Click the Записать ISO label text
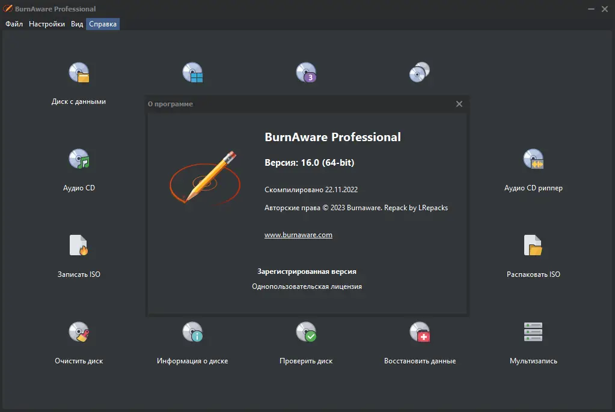 (x=79, y=274)
